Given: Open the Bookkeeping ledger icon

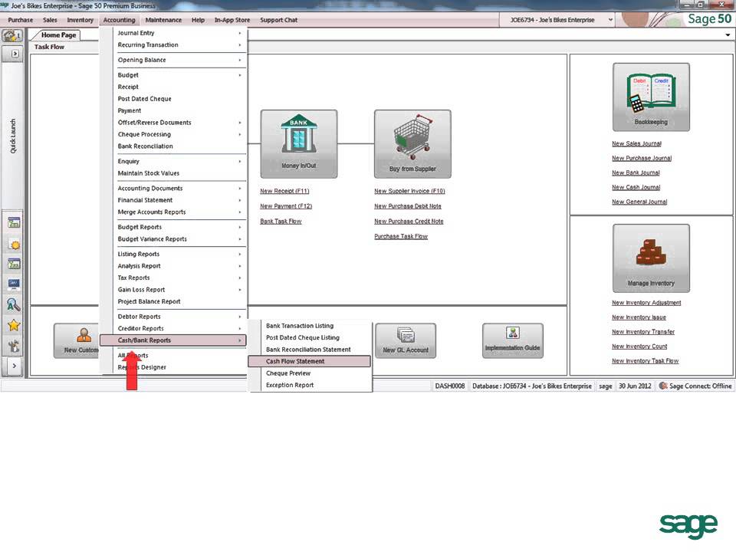Looking at the screenshot, I should point(651,97).
